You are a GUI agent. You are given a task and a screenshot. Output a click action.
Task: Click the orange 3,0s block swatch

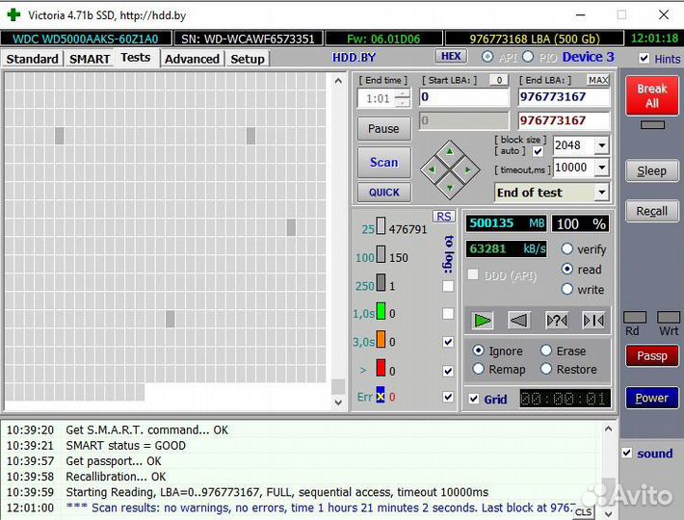pos(381,340)
